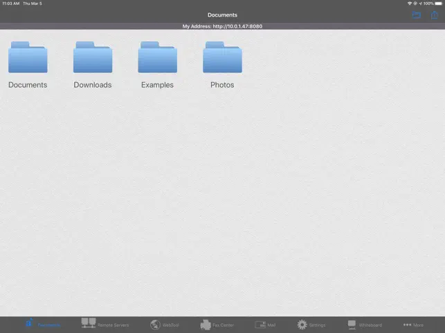Open the Settings tab
This screenshot has width=445, height=333.
311,325
